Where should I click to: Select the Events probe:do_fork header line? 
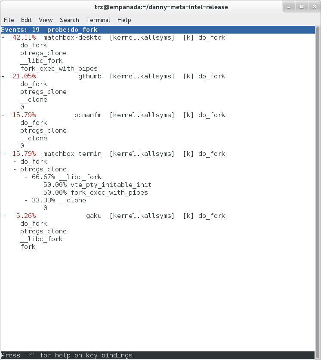tap(49, 30)
